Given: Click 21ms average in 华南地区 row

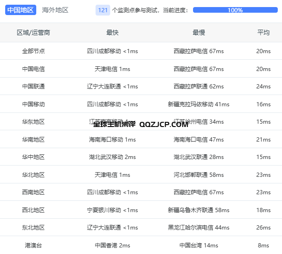Looking at the screenshot, I should tap(263, 140).
